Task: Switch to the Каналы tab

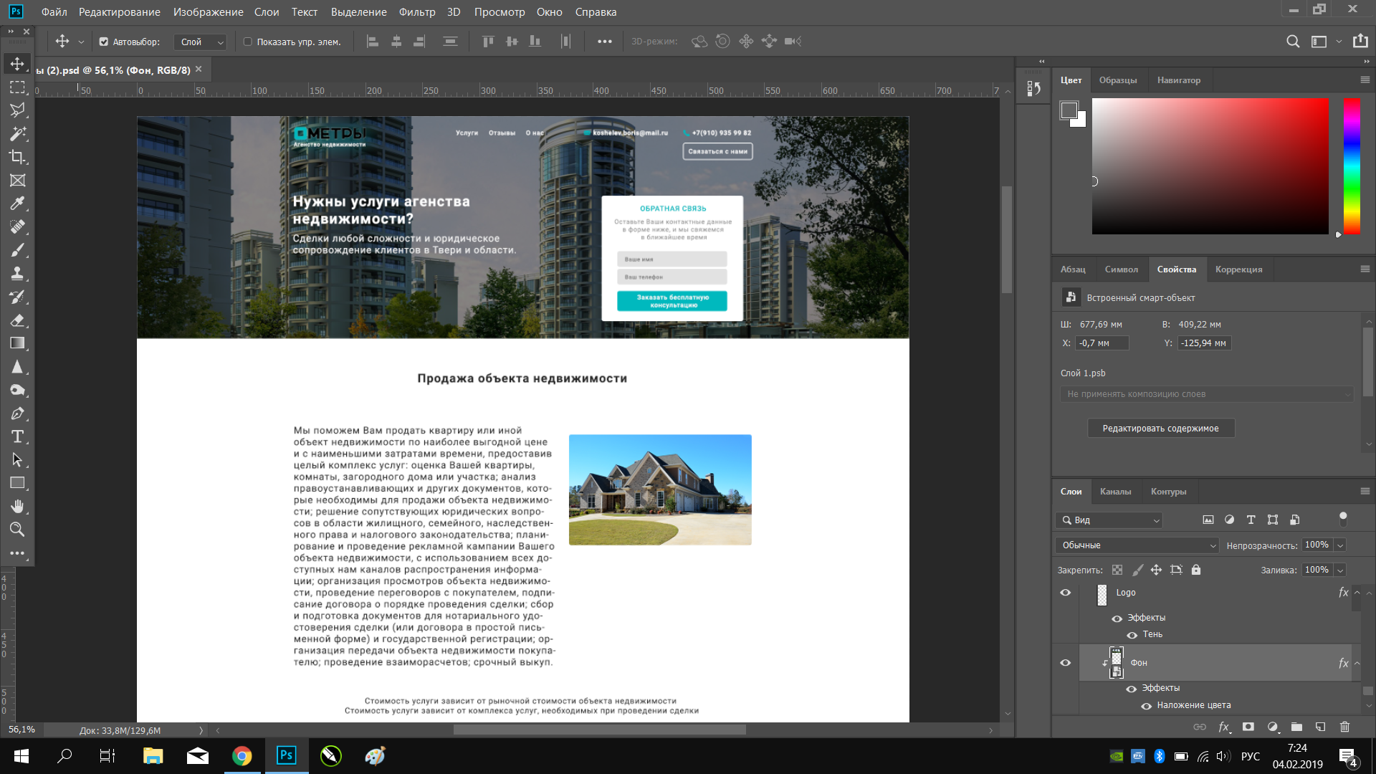Action: coord(1115,492)
